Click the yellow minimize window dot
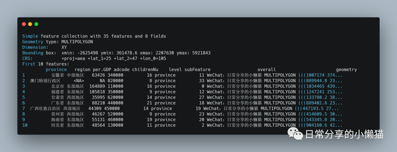The width and height of the screenshot is (397, 152). point(30,24)
